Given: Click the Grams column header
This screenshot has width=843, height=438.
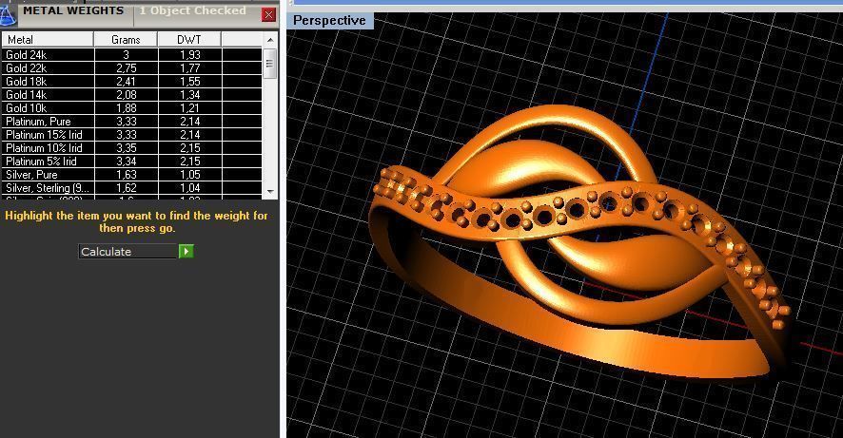Looking at the screenshot, I should [126, 40].
